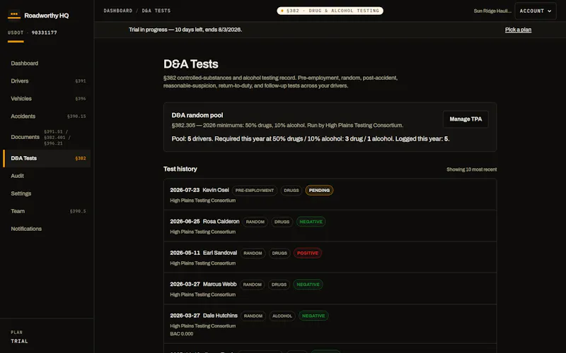Click the BAC 0.000 value

coord(182,334)
